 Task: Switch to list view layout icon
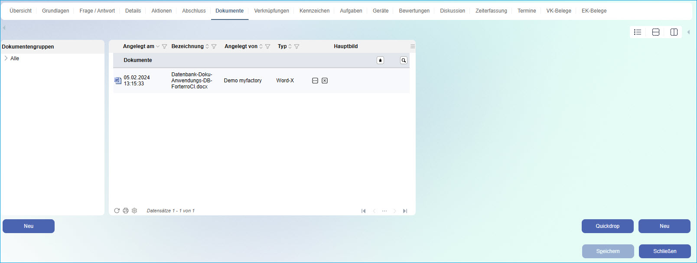[x=638, y=32]
